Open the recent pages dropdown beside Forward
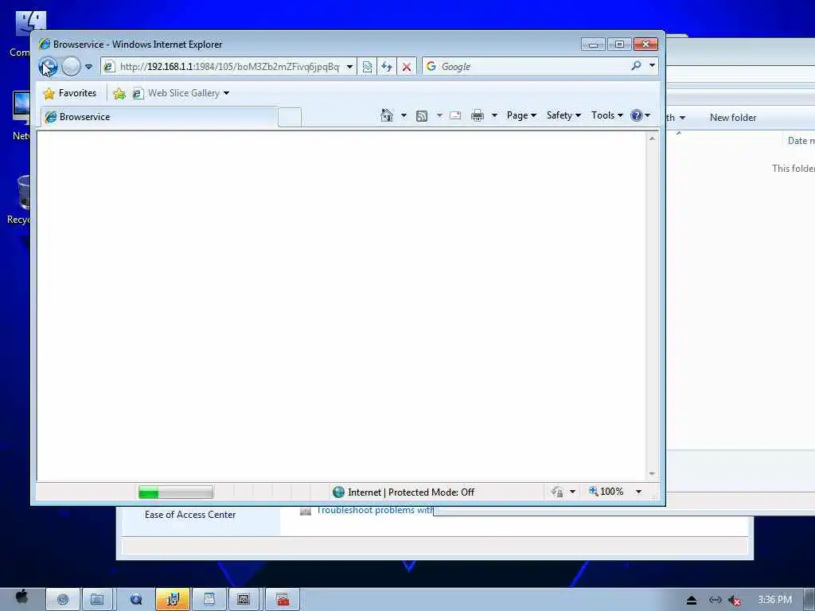 click(89, 67)
